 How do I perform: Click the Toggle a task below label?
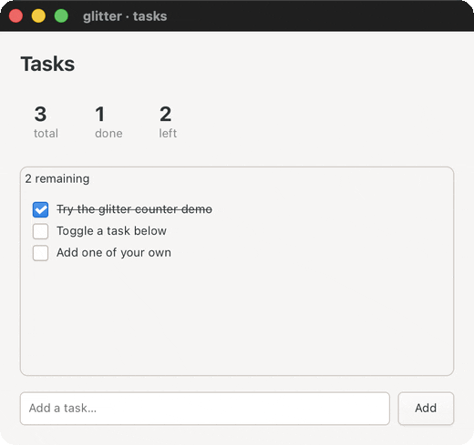click(x=111, y=231)
